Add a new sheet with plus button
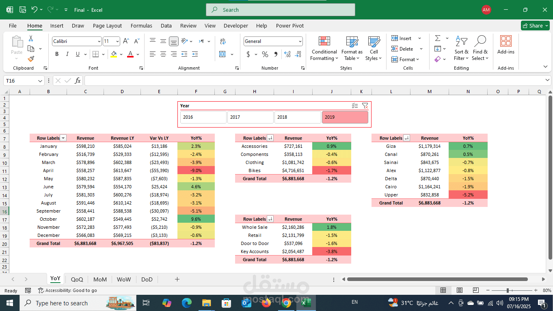 pyautogui.click(x=177, y=279)
